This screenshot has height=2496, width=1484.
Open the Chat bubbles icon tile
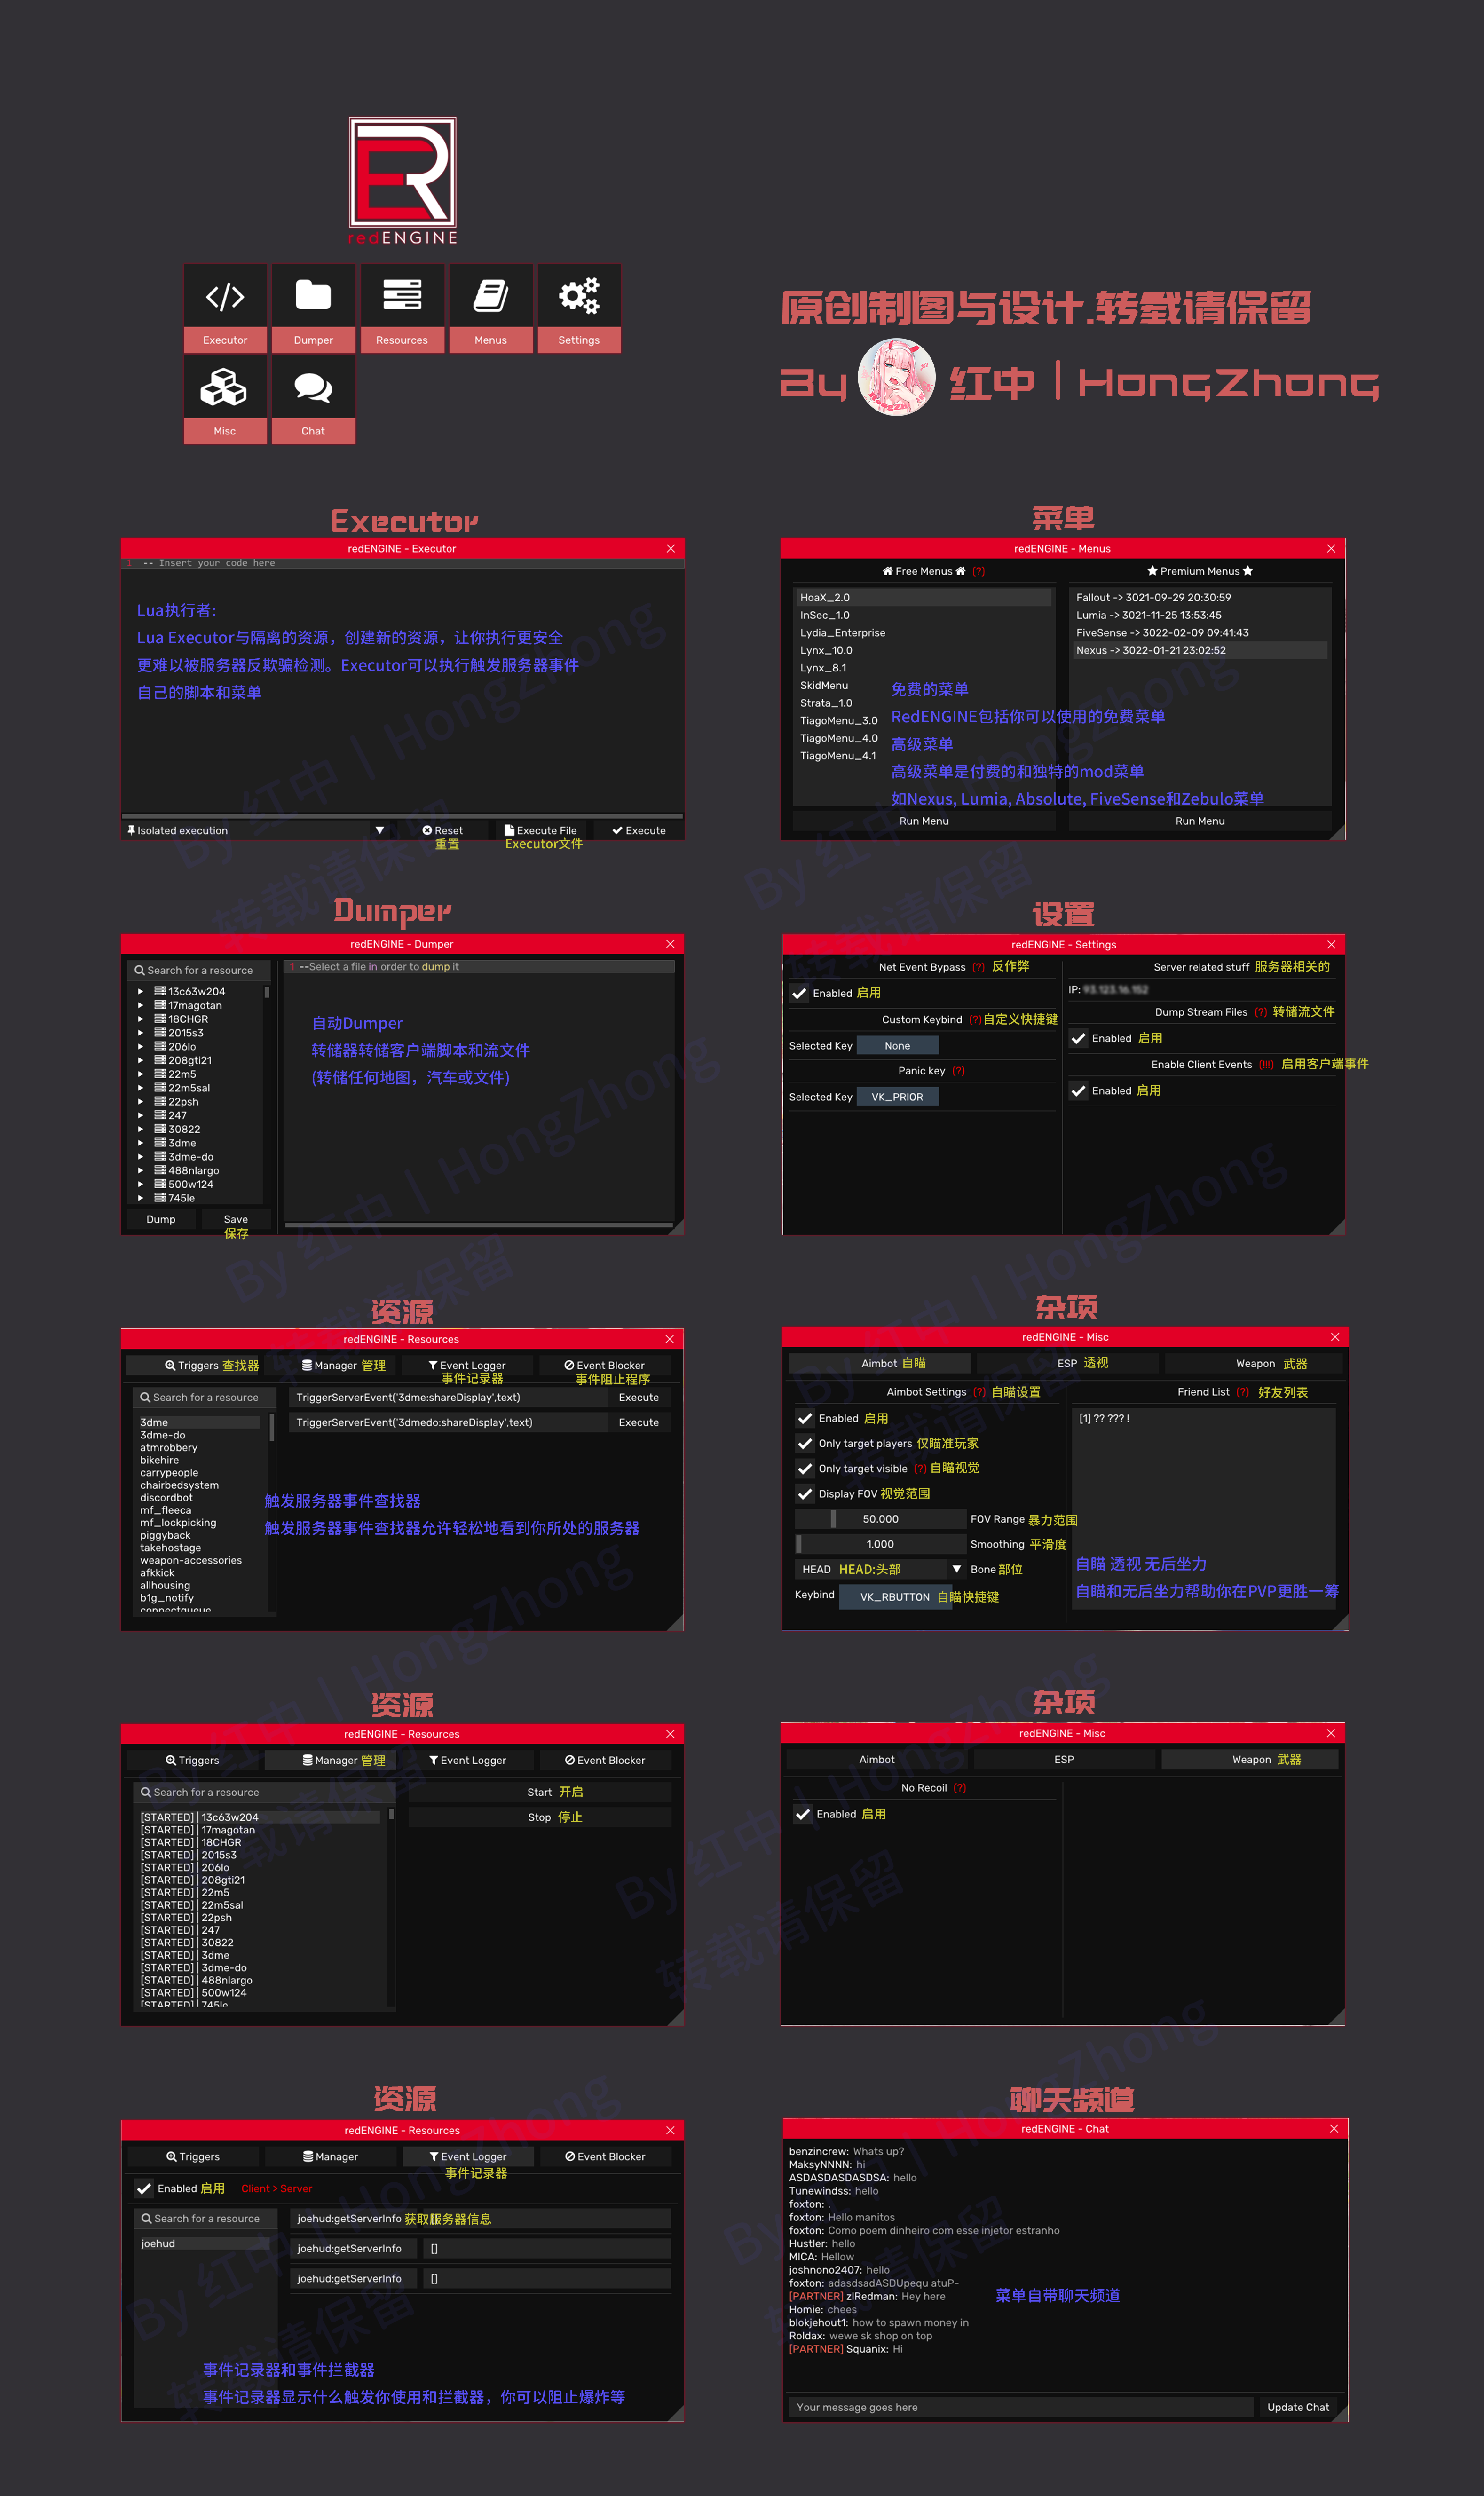coord(313,388)
